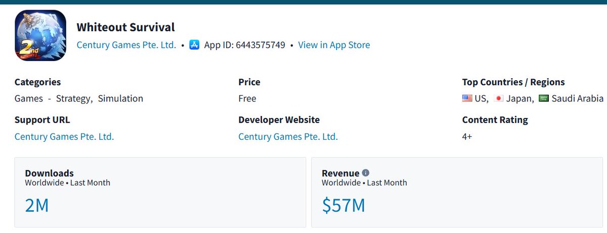Click the Japan flag icon
Screen dimensions: 607x233
pyautogui.click(x=499, y=98)
